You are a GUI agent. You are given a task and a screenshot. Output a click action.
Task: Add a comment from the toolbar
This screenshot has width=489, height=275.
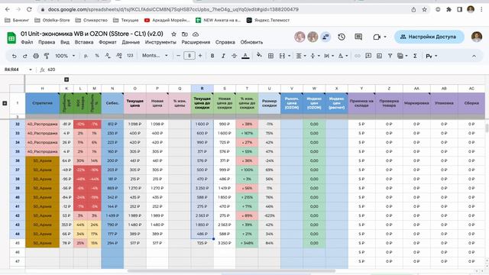click(368, 56)
